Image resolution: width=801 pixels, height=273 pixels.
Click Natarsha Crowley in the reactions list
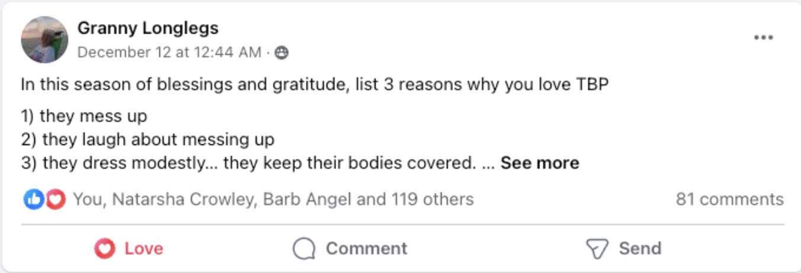184,200
